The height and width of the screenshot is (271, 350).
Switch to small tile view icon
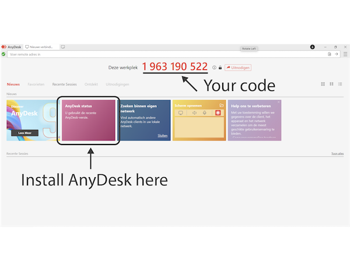click(331, 84)
